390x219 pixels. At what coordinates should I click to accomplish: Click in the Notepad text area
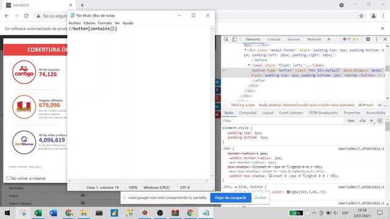(139, 102)
